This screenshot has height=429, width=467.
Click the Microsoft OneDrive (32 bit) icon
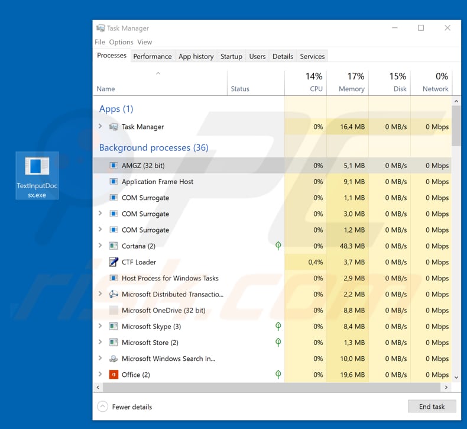[113, 310]
